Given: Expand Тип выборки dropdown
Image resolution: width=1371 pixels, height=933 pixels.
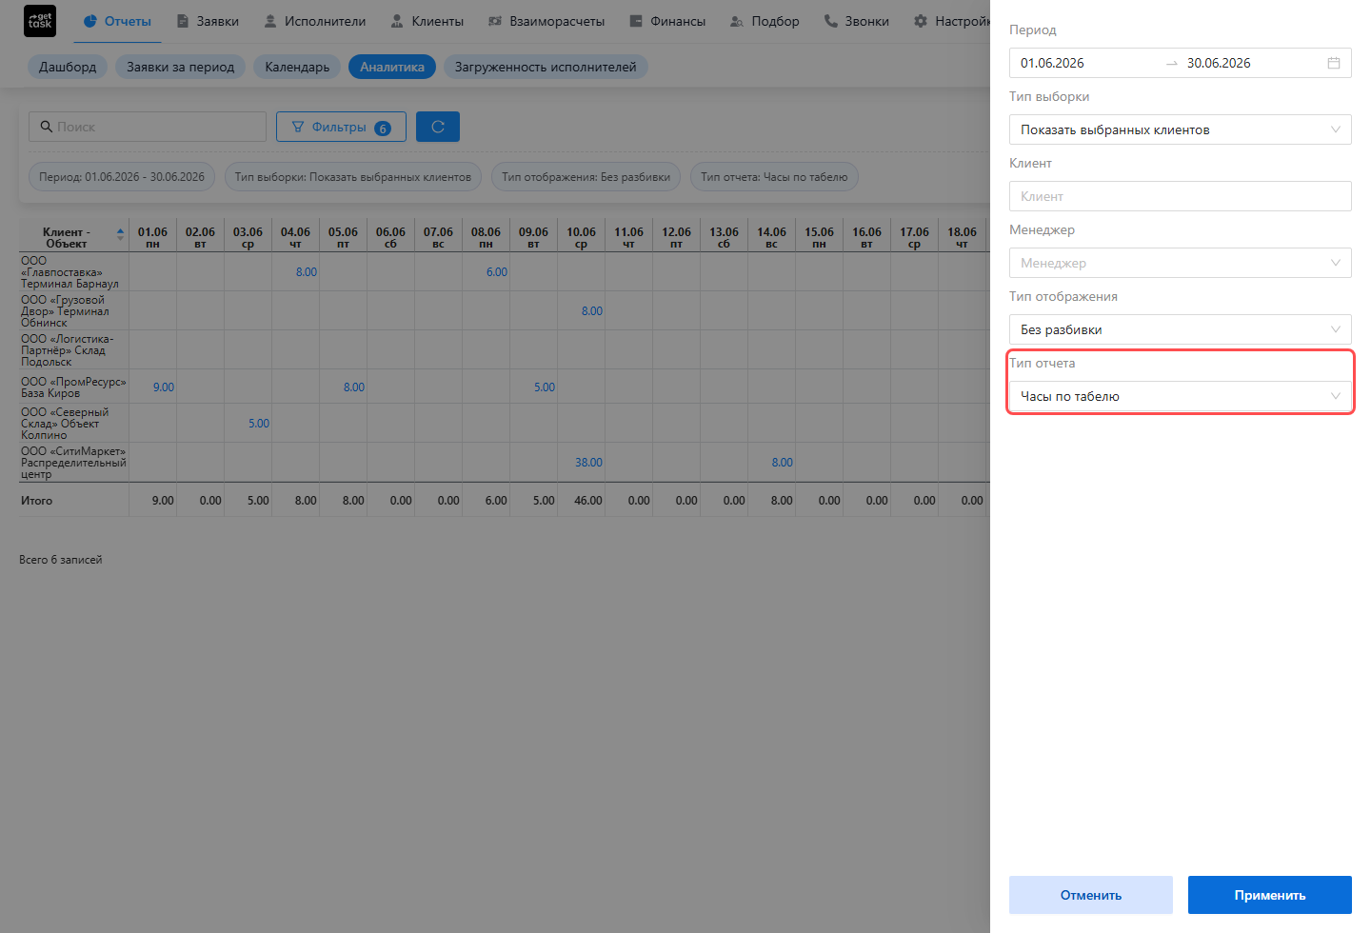Looking at the screenshot, I should (1181, 129).
